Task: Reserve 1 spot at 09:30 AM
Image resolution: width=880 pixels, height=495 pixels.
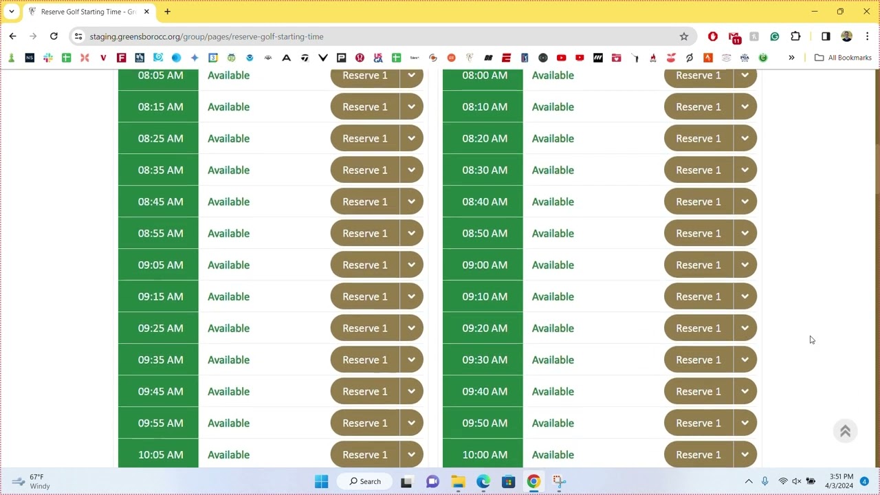Action: (698, 360)
